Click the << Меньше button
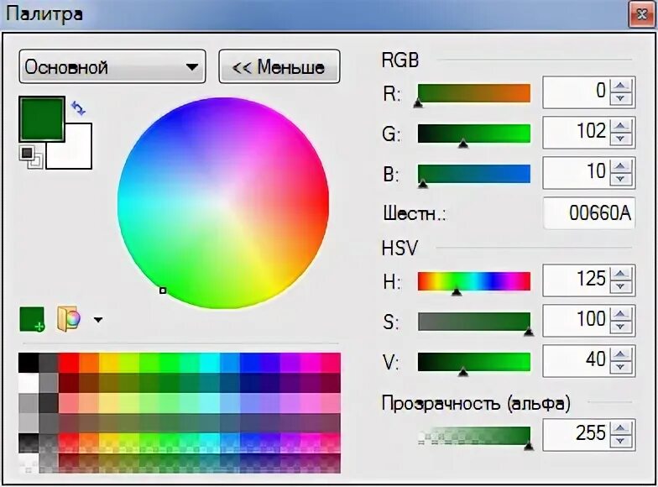This screenshot has width=658, height=487. pyautogui.click(x=279, y=67)
